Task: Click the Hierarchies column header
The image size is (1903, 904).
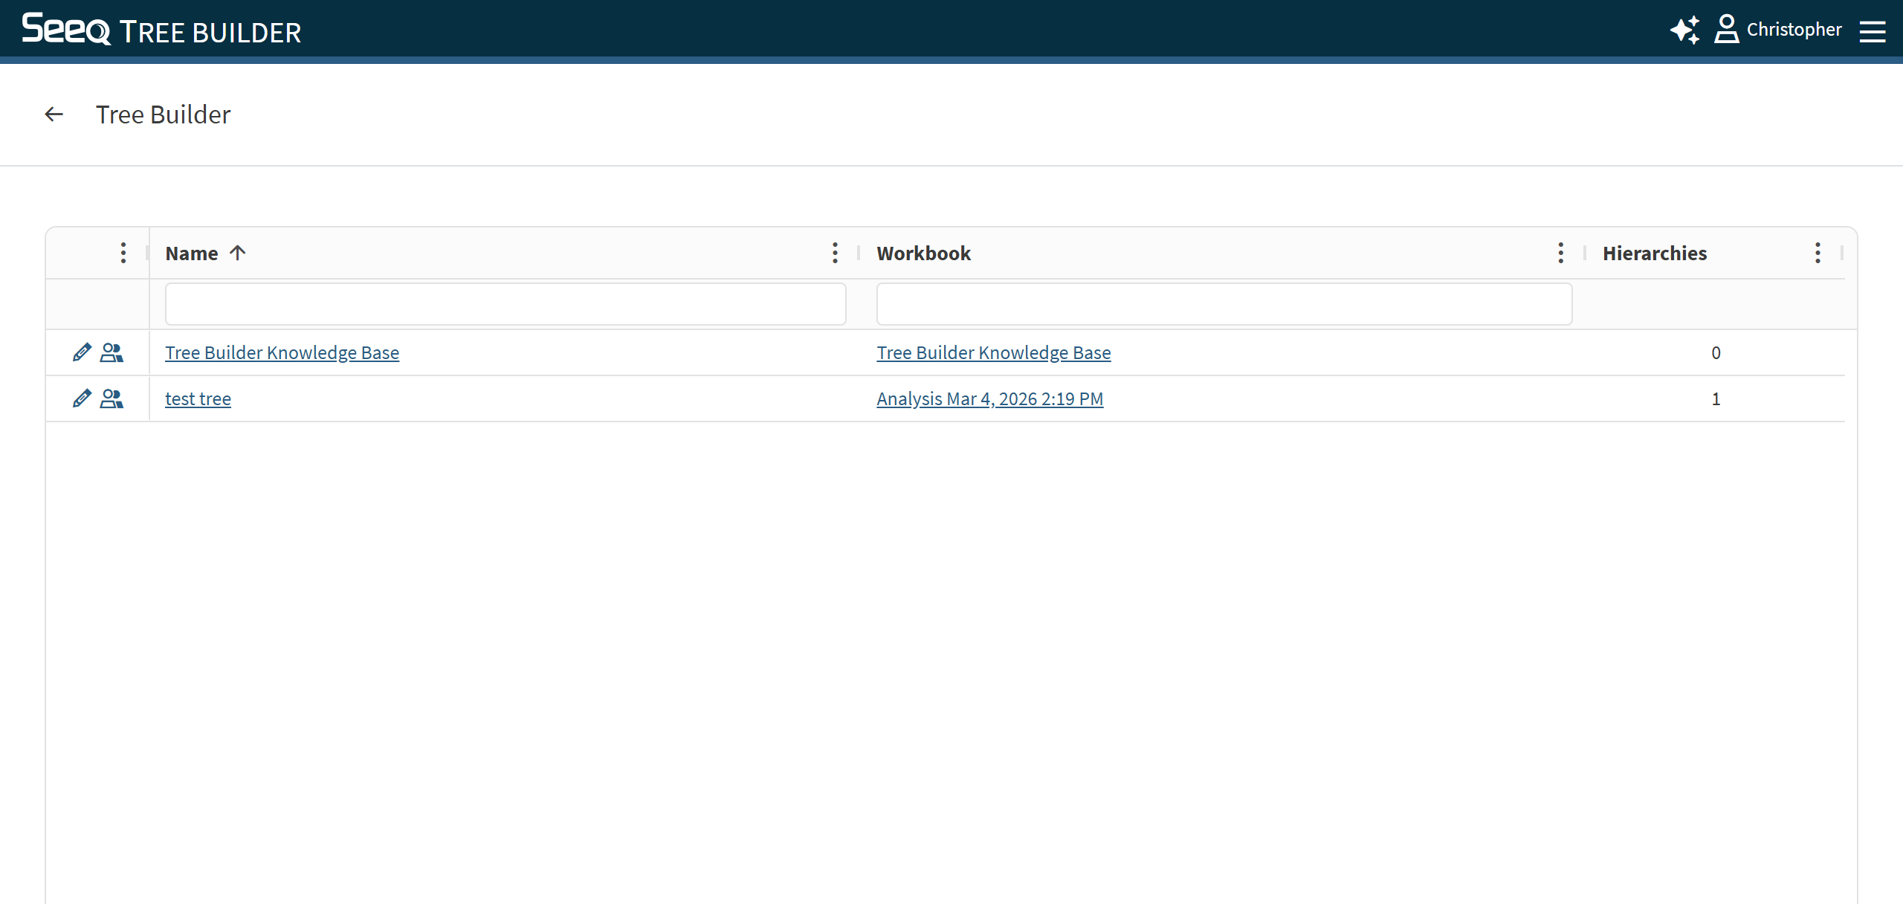Action: point(1655,254)
